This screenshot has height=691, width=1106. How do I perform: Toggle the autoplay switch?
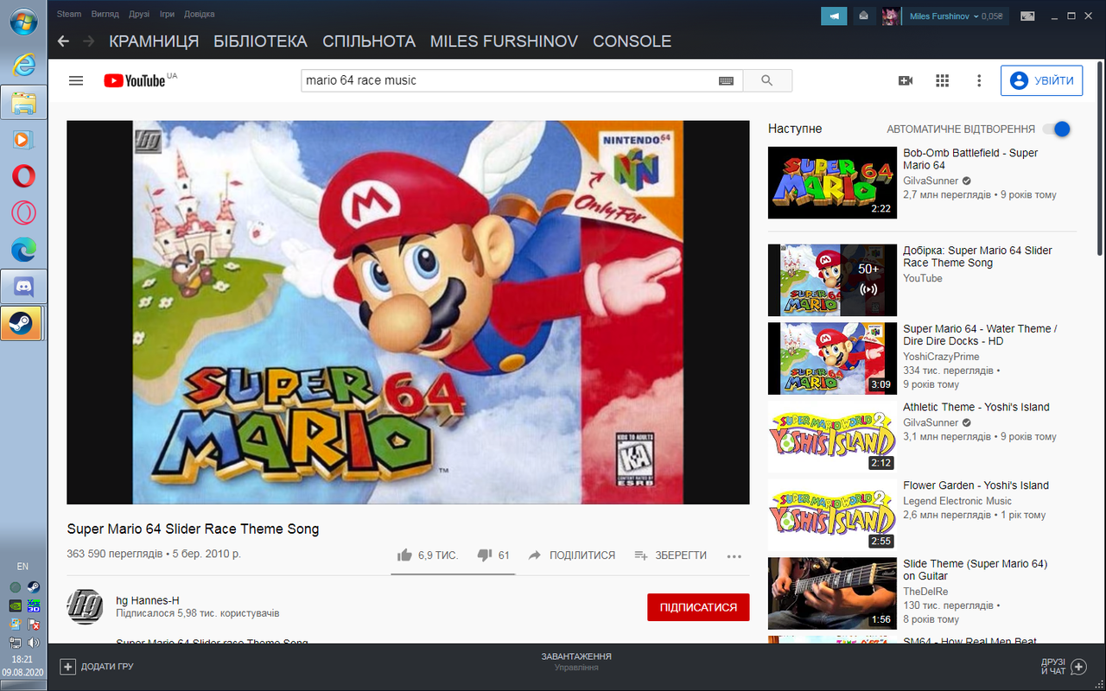(x=1057, y=129)
